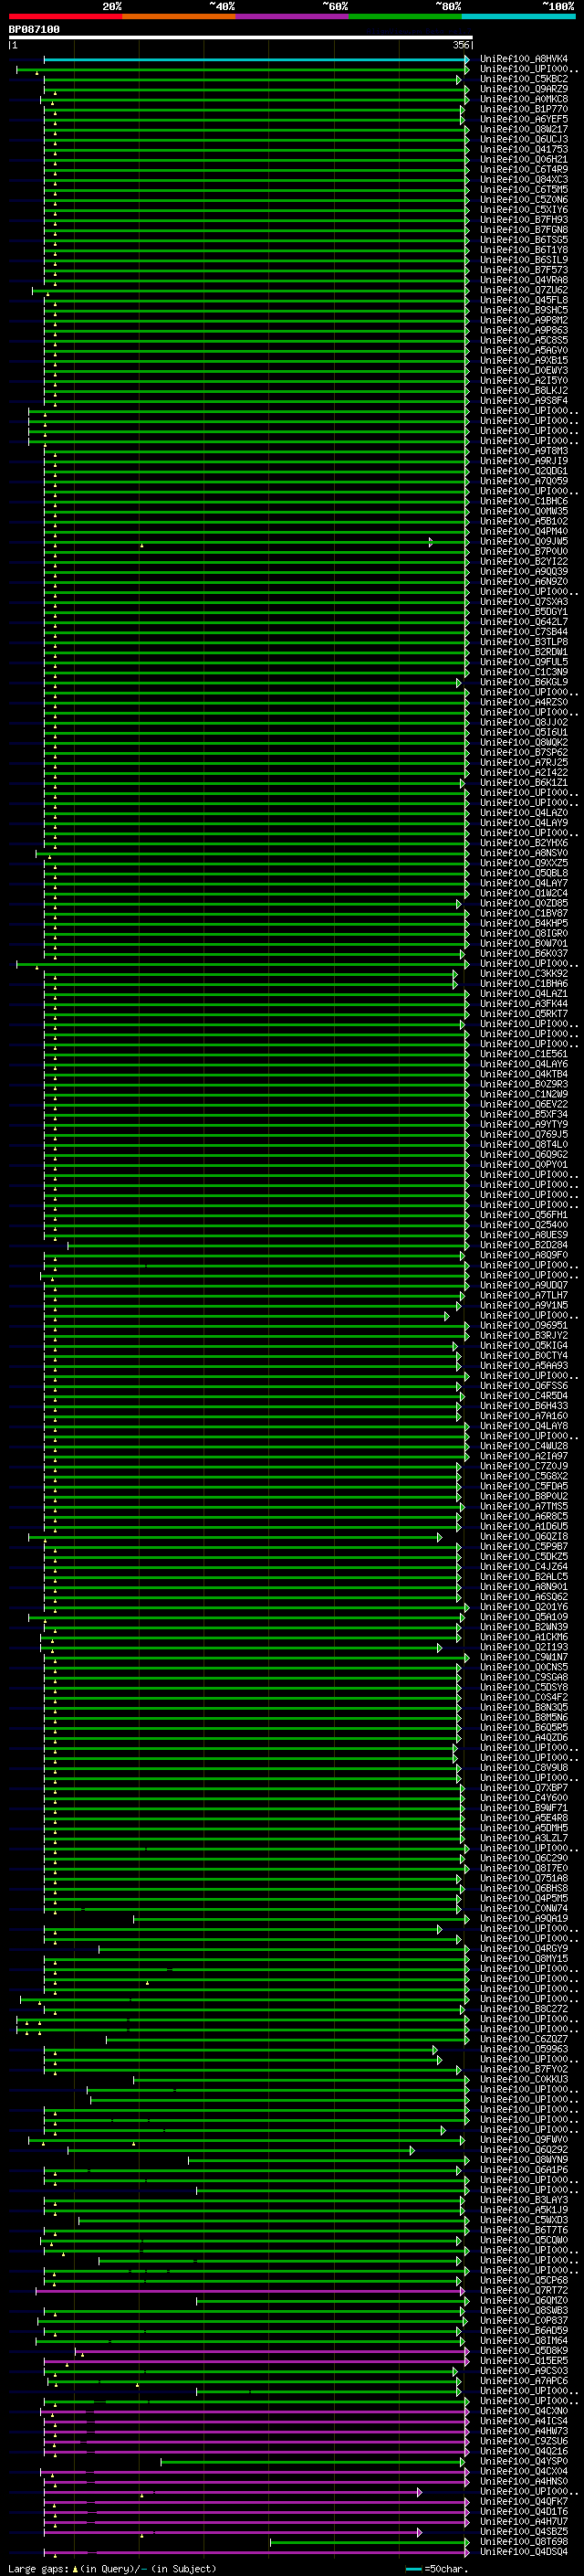Open hit UniRef100_A8HVK4
584x2576 pixels.
click(524, 59)
